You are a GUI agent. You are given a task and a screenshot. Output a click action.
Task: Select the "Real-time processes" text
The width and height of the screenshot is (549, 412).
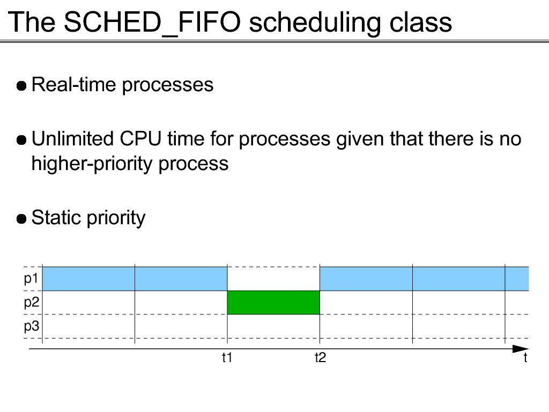click(122, 85)
